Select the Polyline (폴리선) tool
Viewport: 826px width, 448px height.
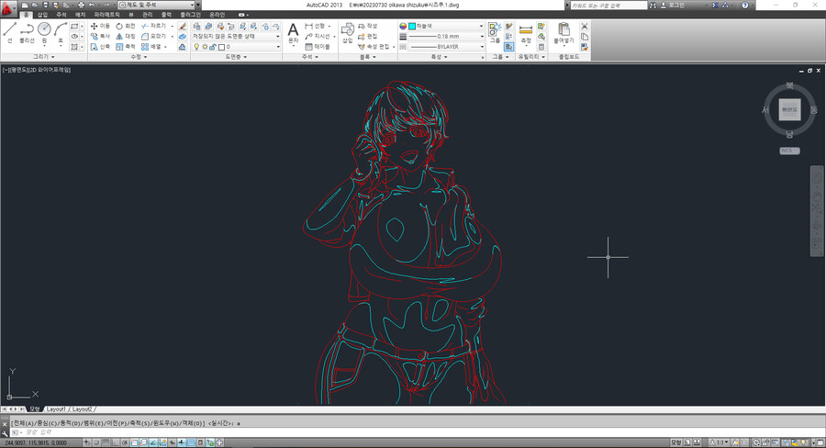27,31
